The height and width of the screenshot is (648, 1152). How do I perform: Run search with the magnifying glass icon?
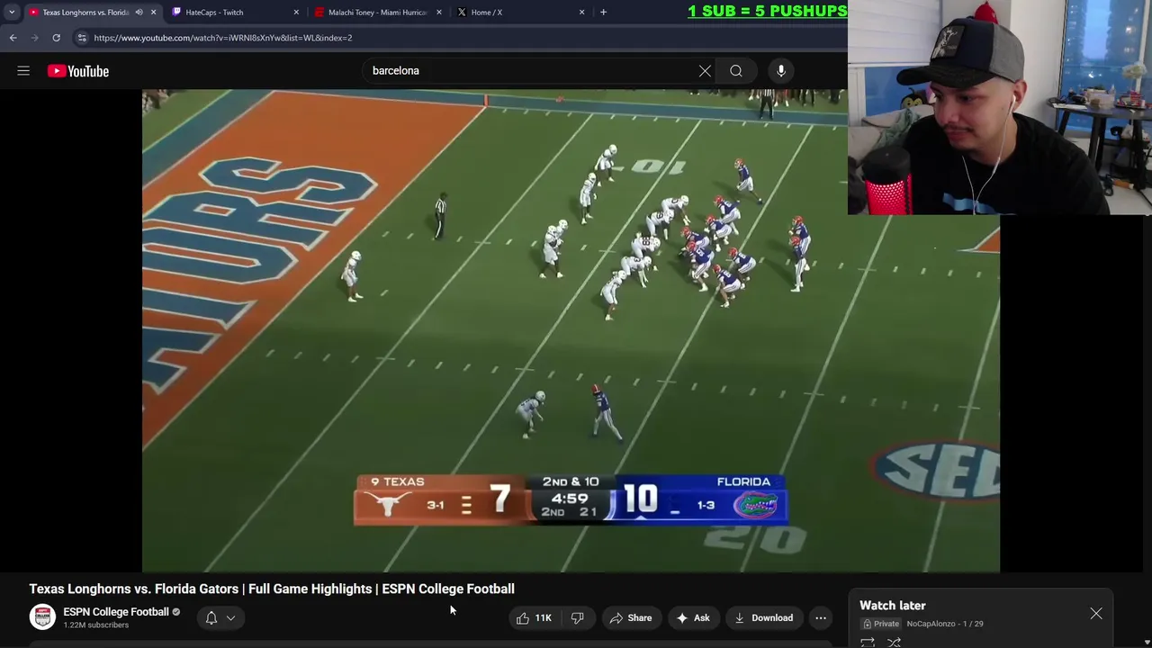click(x=736, y=71)
